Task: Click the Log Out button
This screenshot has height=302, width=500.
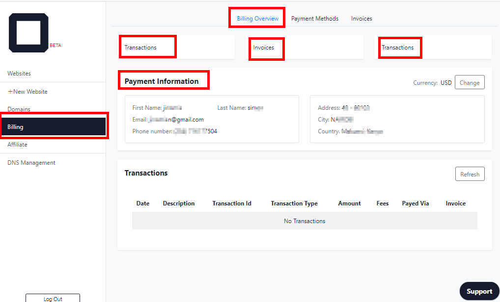Action: pos(53,299)
